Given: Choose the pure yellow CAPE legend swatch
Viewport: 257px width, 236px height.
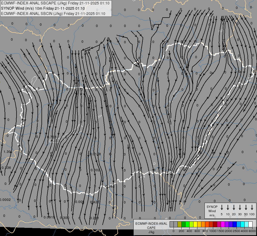Looking at the screenshot, I should [x=195, y=224].
